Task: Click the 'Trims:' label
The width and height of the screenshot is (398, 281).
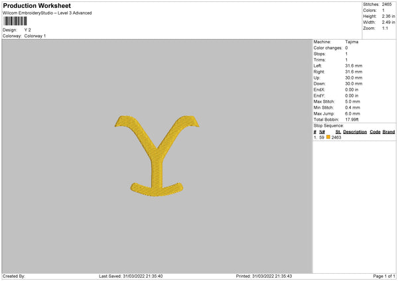Action: 319,60
